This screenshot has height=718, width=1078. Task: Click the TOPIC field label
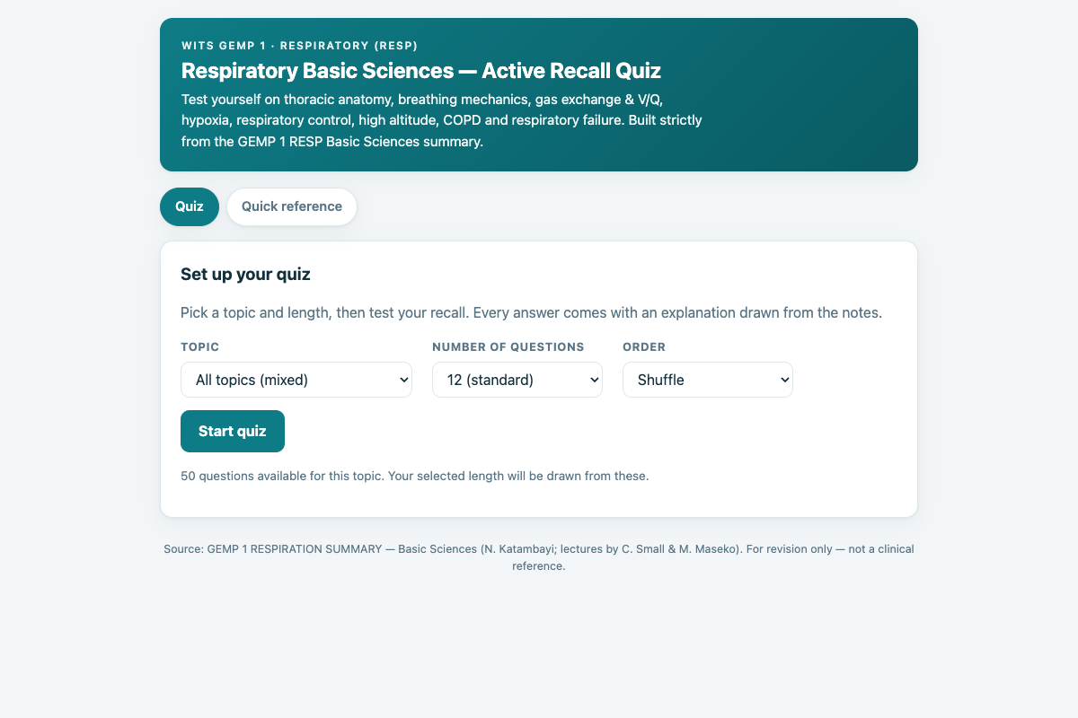click(199, 346)
